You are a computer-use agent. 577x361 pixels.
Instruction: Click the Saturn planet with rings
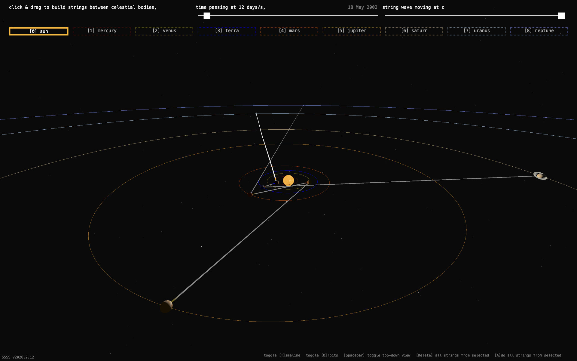pyautogui.click(x=540, y=176)
